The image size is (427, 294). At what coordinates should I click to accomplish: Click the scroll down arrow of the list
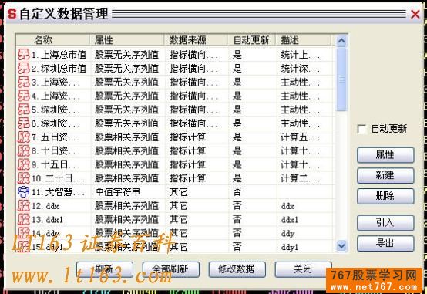(x=341, y=246)
